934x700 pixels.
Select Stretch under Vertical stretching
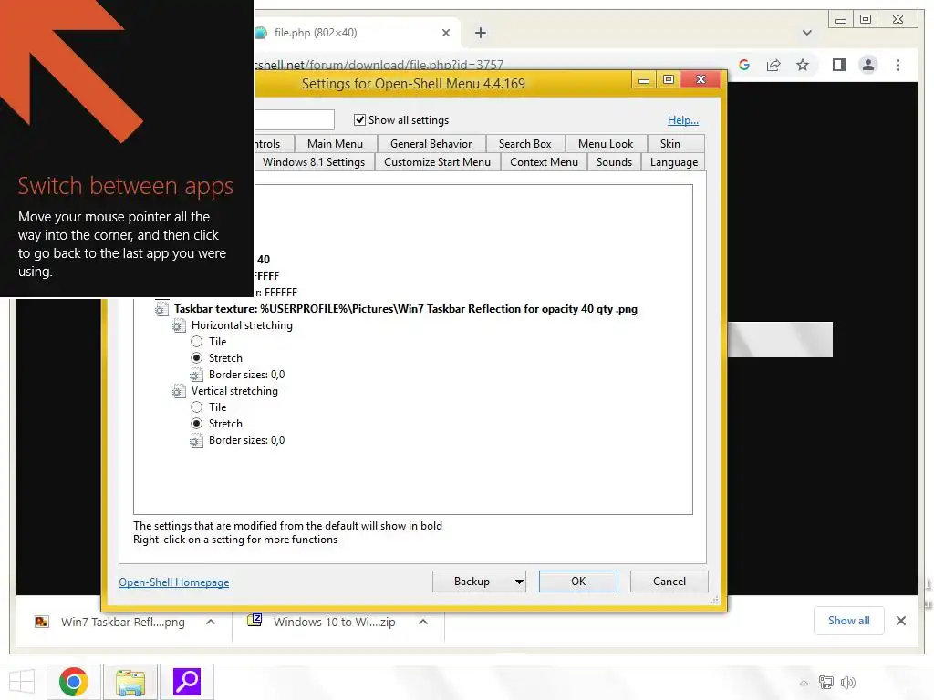[197, 424]
